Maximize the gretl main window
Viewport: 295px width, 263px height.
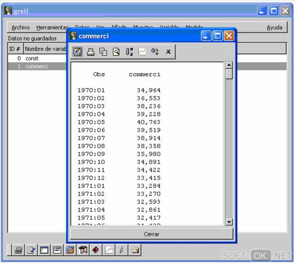pos(274,11)
